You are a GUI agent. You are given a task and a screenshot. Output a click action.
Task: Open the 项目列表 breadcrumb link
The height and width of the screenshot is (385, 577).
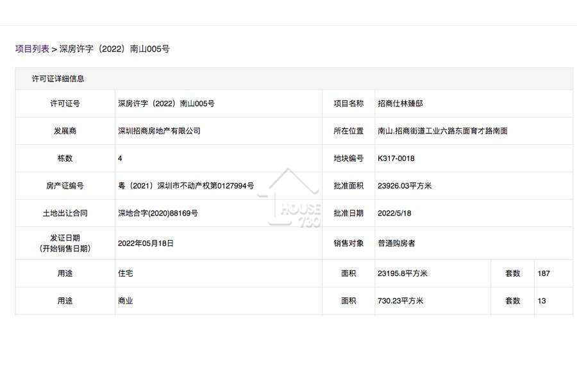tap(32, 49)
